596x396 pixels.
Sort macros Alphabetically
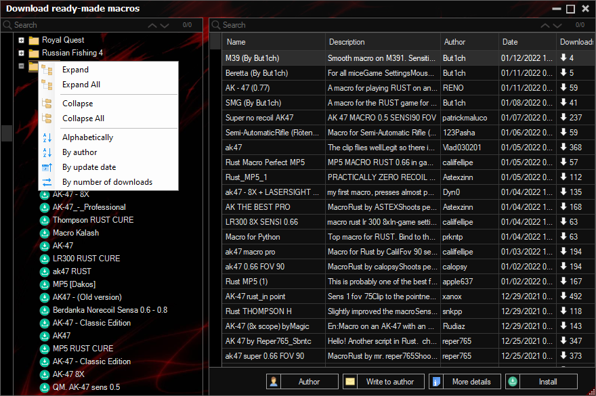tap(108, 137)
